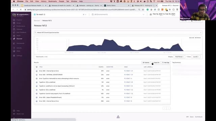Toggle the count() series in chart legend
This screenshot has width=216, height=121.
click(192, 38)
